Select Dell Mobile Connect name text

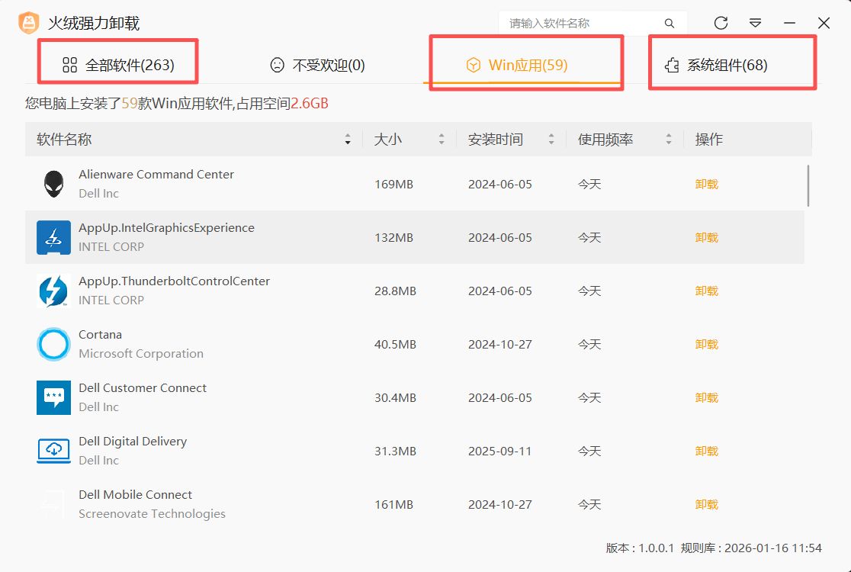click(x=136, y=494)
